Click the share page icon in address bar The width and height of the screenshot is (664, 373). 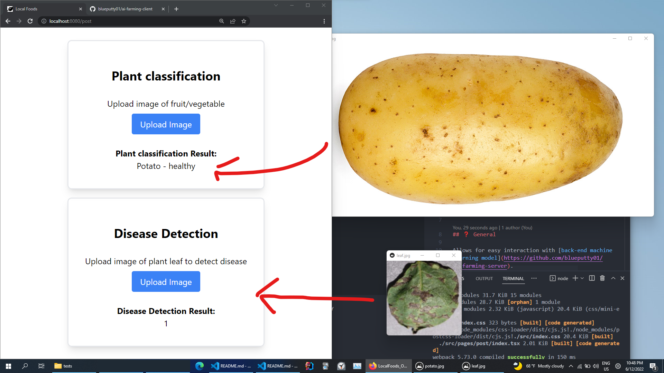tap(233, 21)
